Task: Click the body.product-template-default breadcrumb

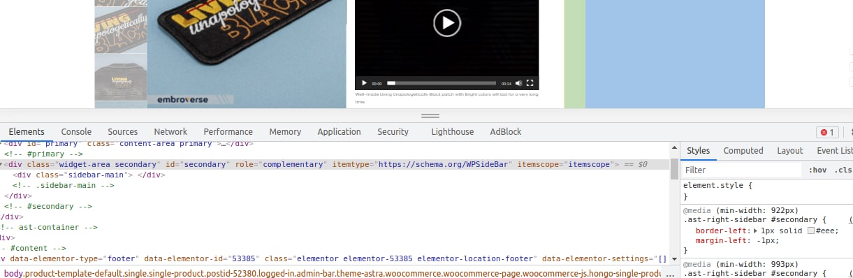Action: pos(333,273)
